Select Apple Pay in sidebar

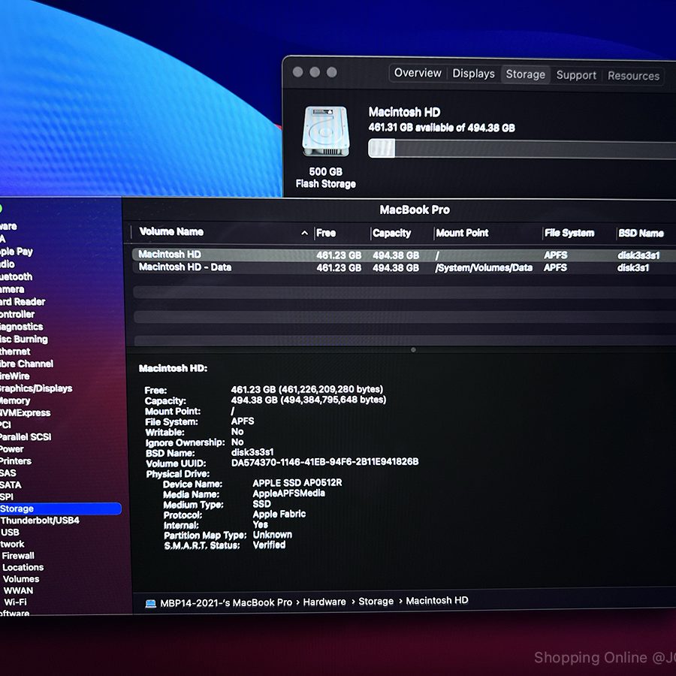(17, 252)
